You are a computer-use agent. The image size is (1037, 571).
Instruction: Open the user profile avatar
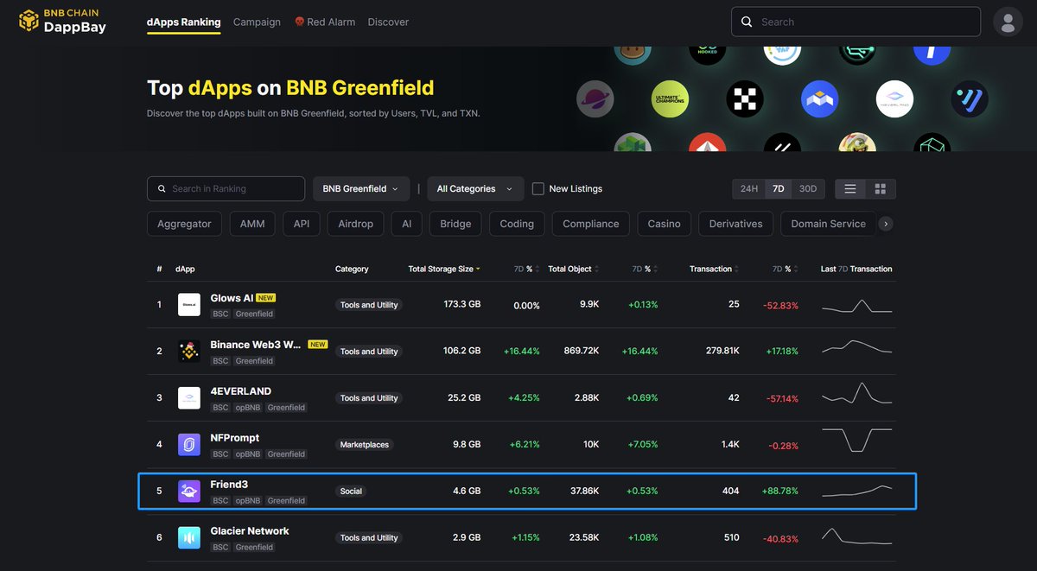1008,22
